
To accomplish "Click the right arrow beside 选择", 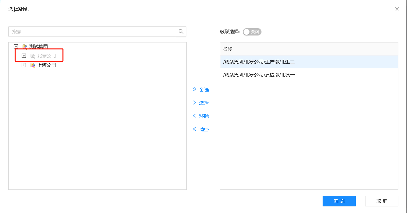I will [194, 103].
